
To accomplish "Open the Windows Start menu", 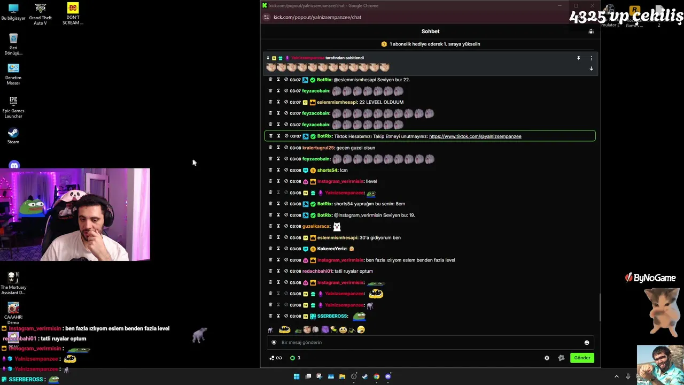I will coord(297,376).
